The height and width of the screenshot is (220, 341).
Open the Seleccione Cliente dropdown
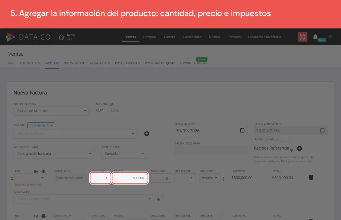[x=75, y=134]
